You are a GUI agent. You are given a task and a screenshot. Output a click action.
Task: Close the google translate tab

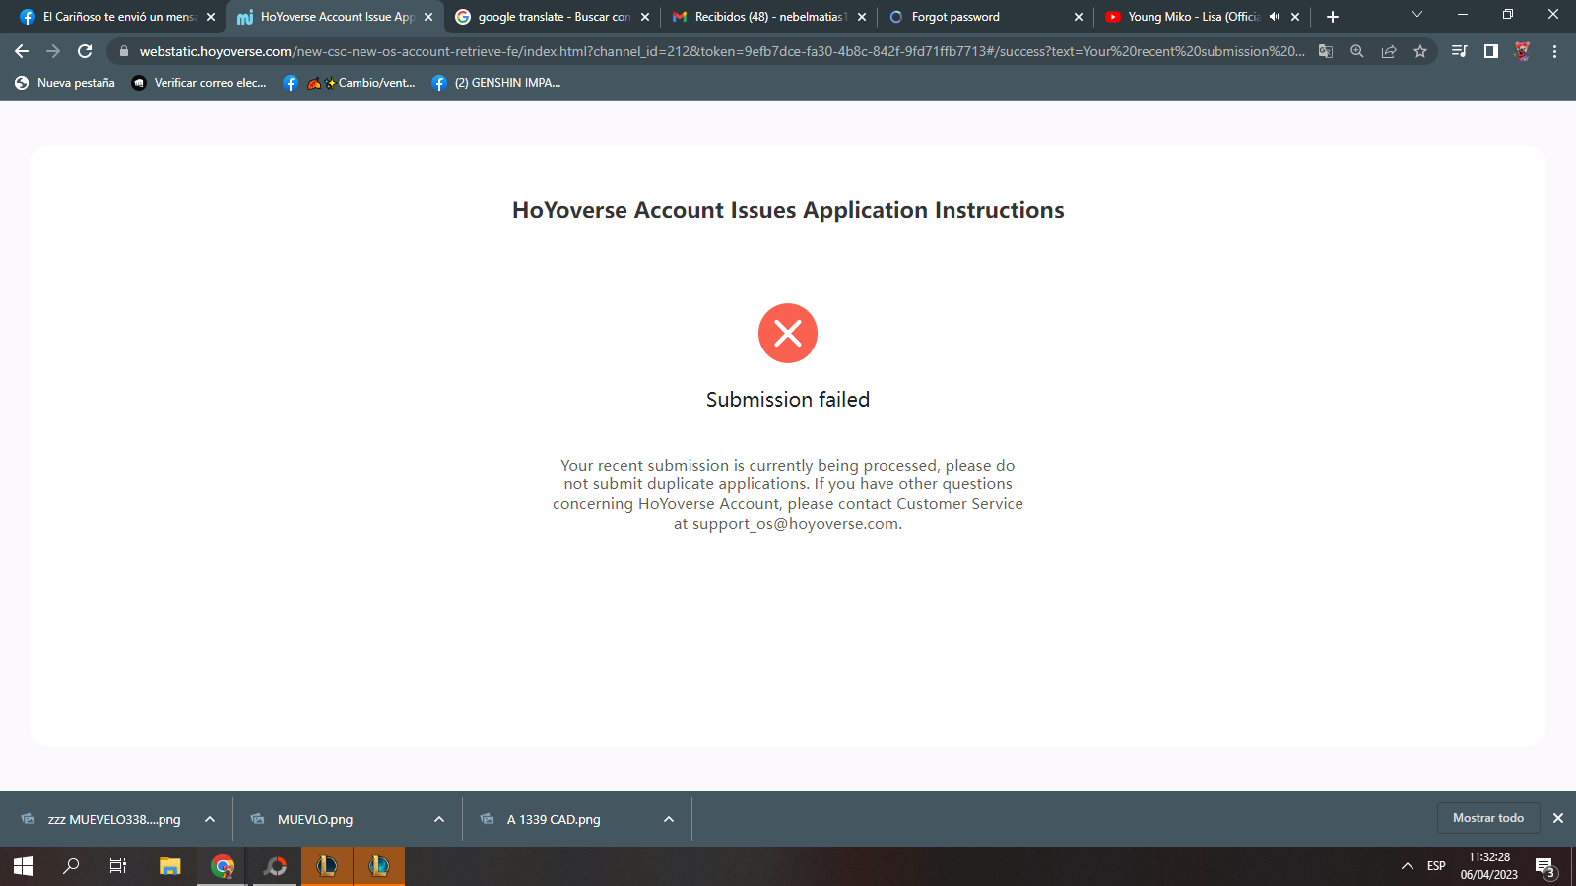point(645,17)
